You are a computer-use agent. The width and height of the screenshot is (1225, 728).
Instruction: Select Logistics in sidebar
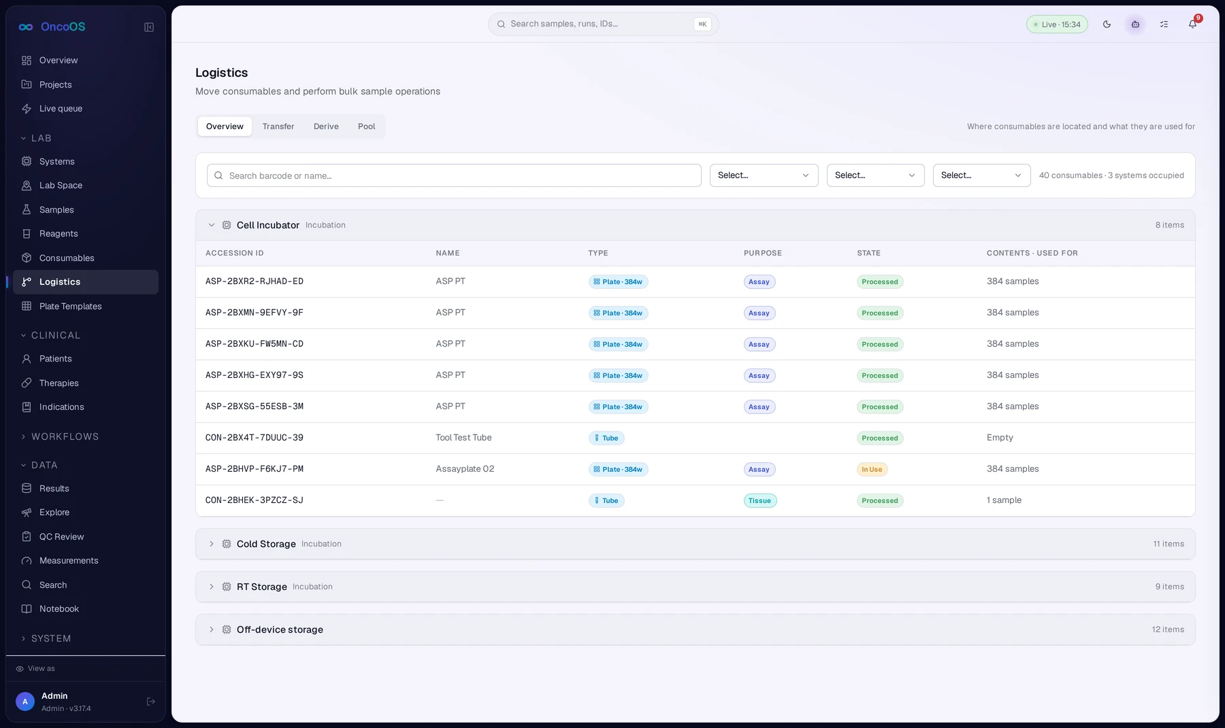86,282
